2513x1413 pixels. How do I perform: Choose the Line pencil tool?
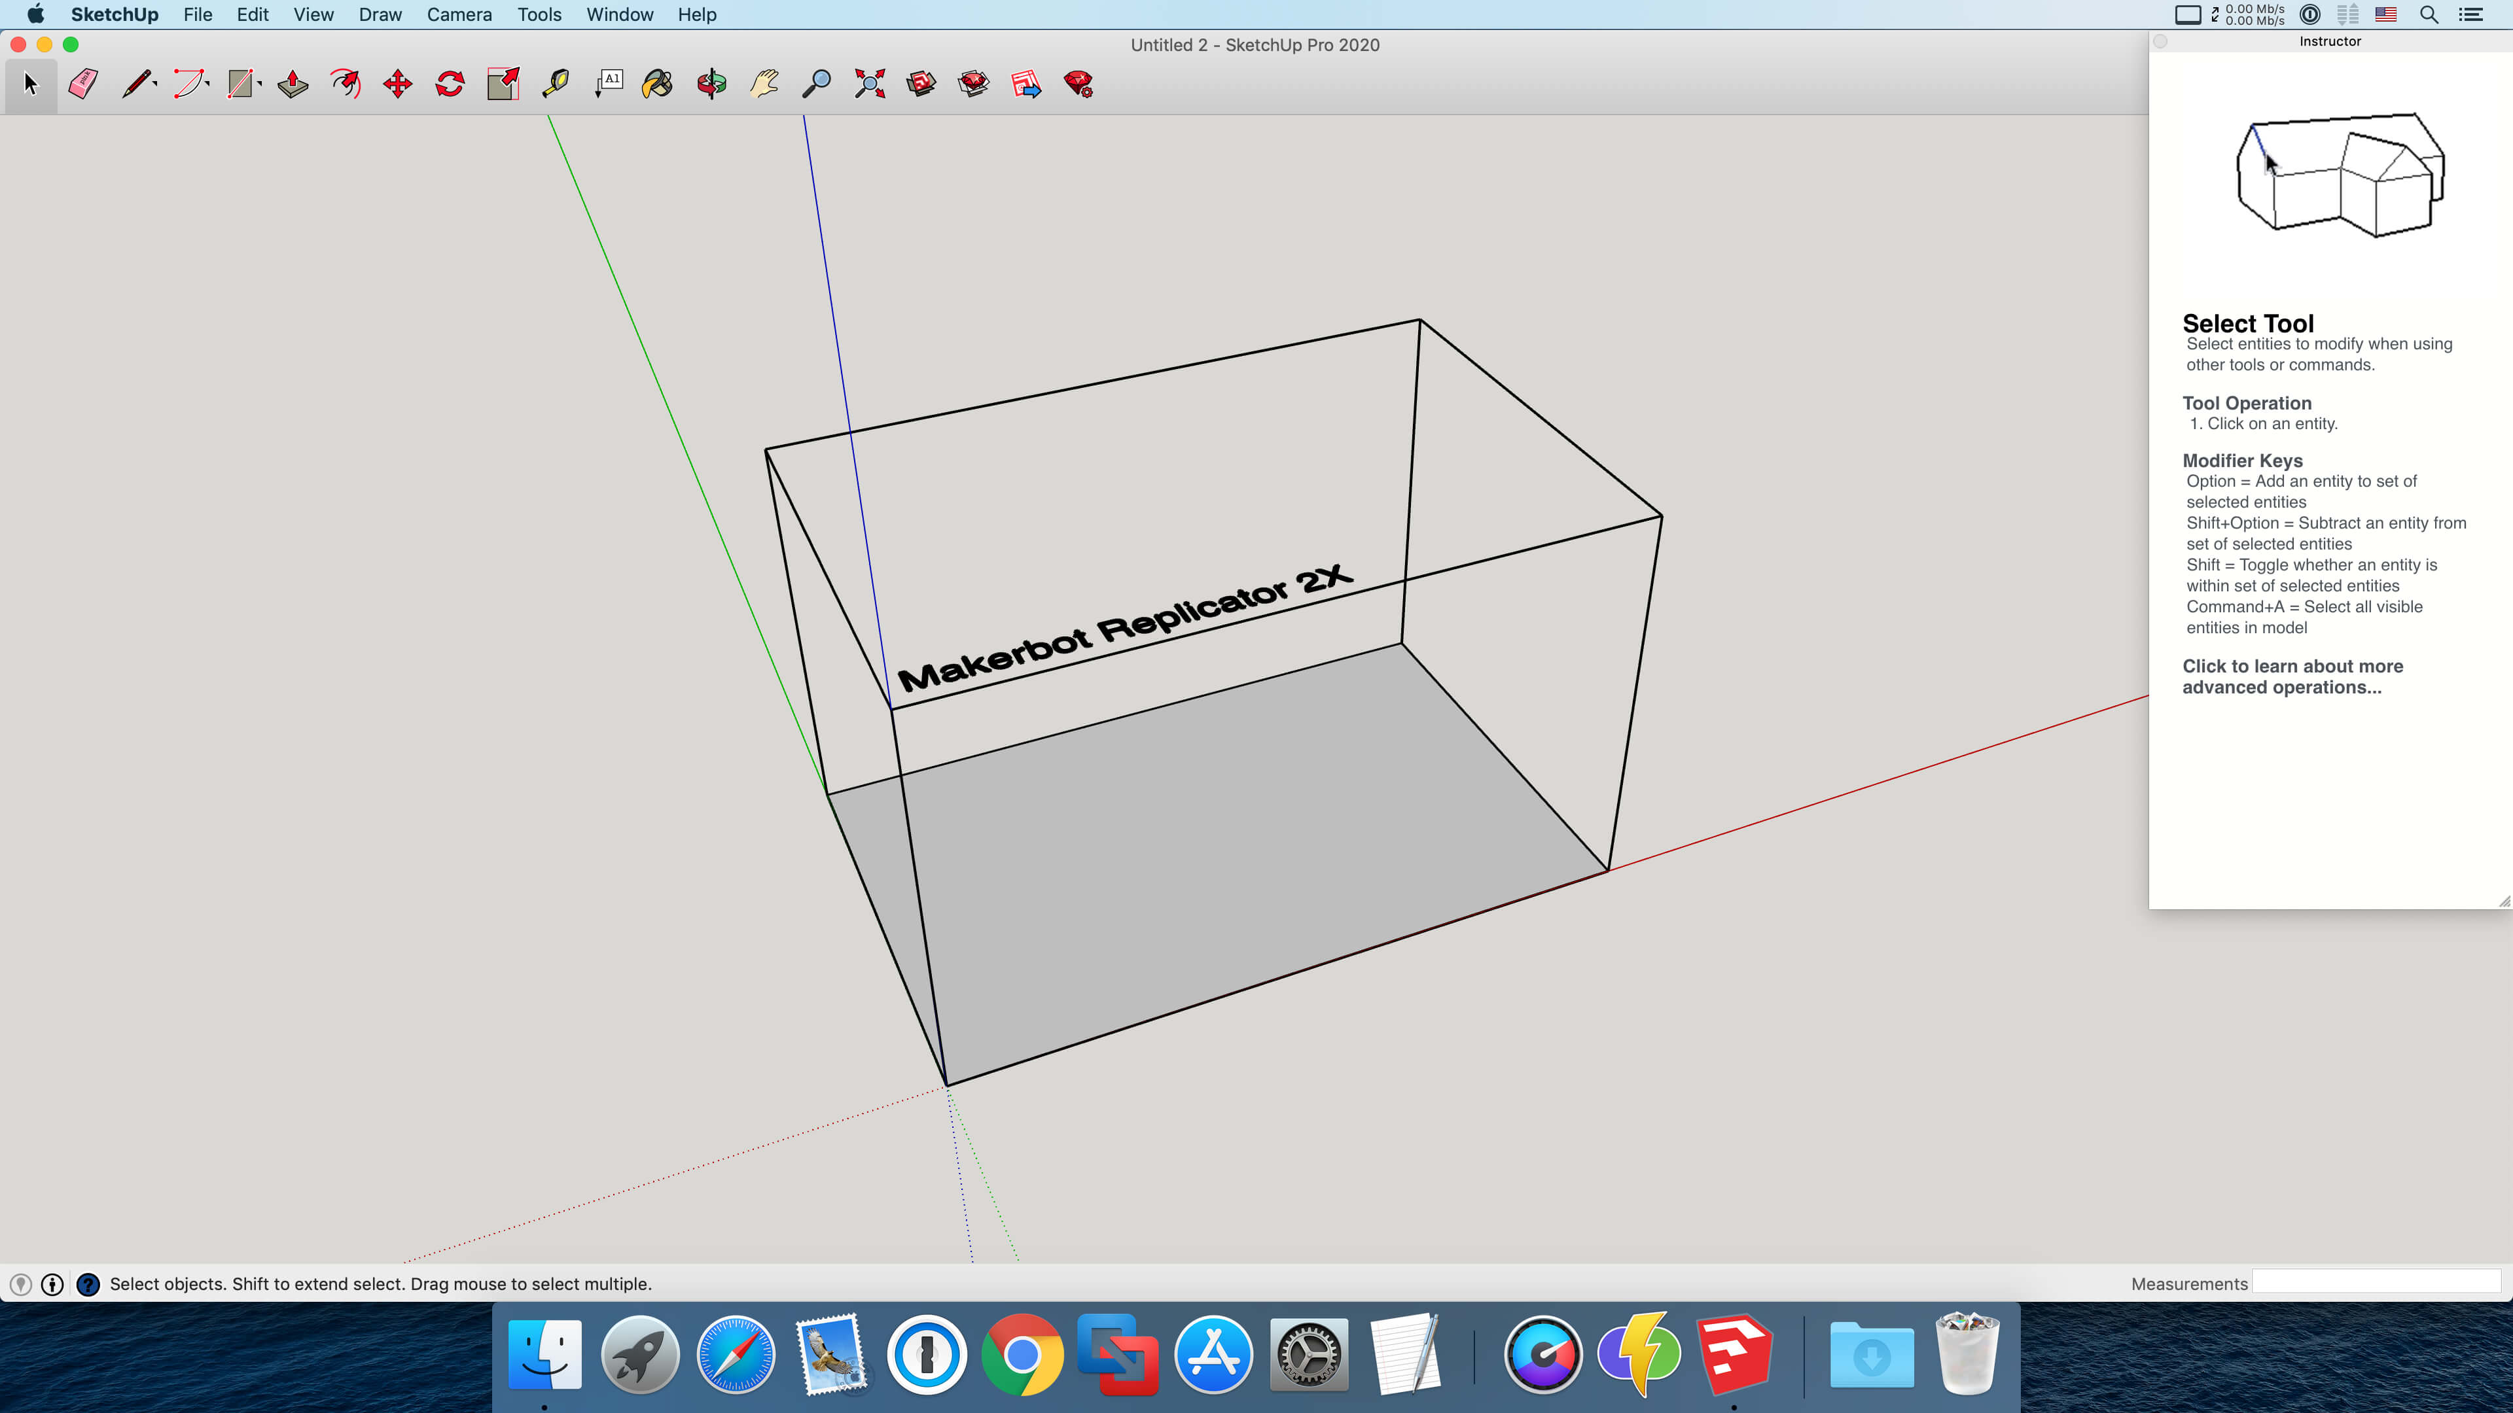pos(137,85)
